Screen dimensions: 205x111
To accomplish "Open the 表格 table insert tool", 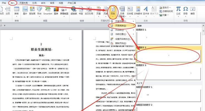I will coord(17,12).
